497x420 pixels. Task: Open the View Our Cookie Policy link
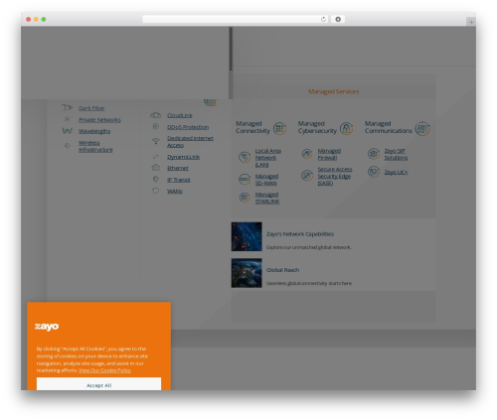[x=104, y=370]
